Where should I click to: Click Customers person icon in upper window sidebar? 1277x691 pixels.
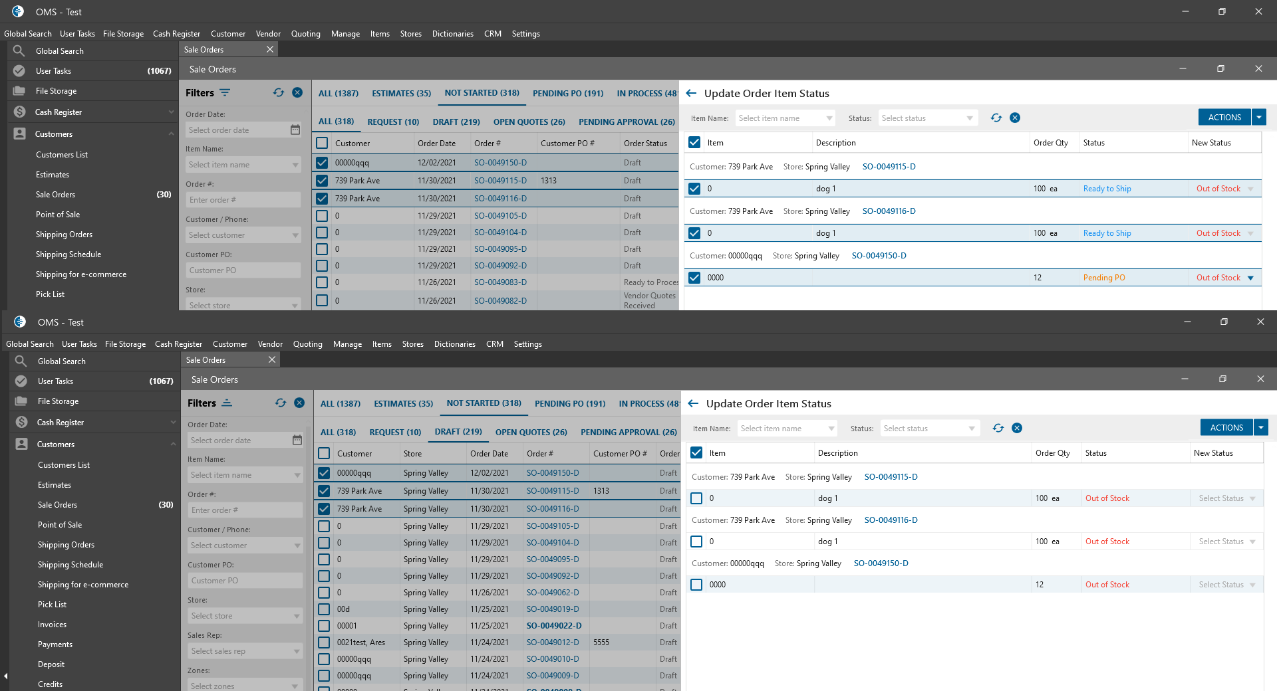pos(19,134)
